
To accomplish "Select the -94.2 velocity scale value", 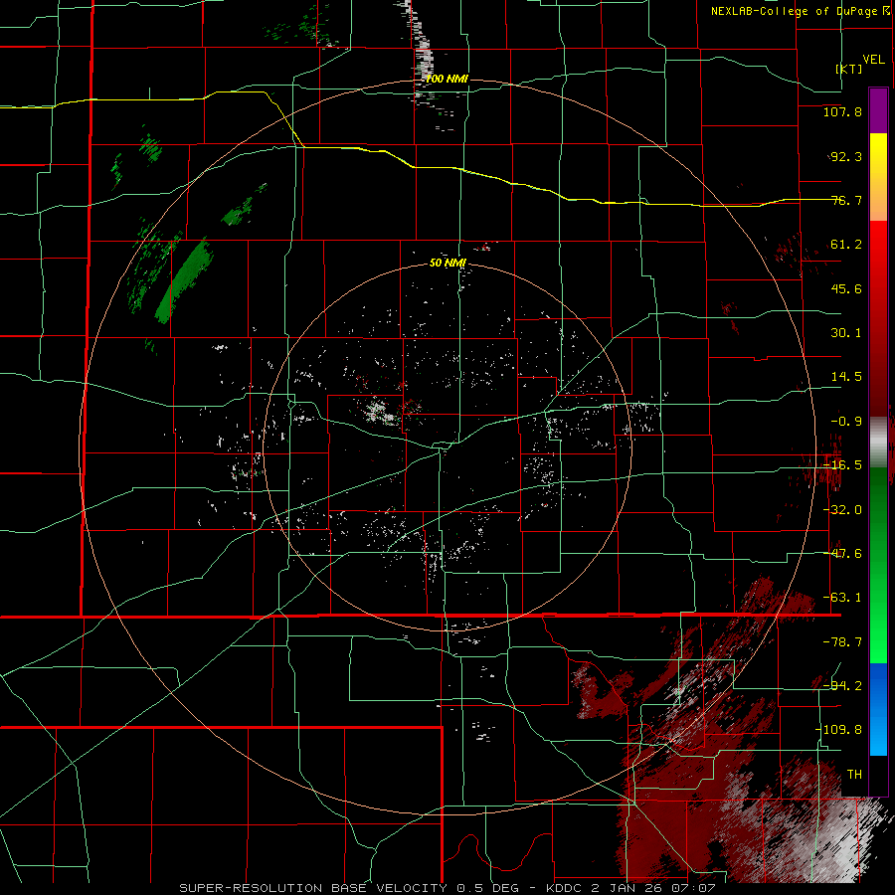I will click(842, 685).
